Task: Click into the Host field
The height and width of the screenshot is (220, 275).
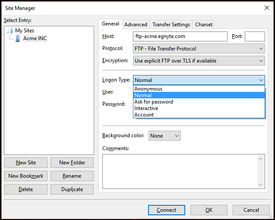Action: pyautogui.click(x=180, y=37)
